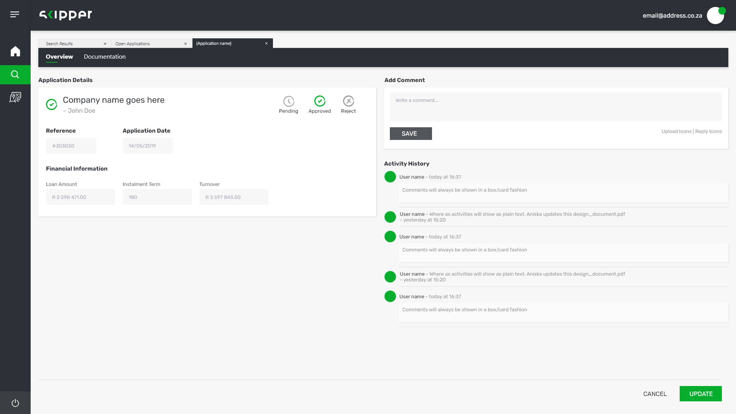Click the last activity user avatar
This screenshot has height=414, width=736.
click(390, 296)
